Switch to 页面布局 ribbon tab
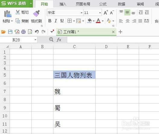The width and height of the screenshot is (159, 134). point(83,4)
